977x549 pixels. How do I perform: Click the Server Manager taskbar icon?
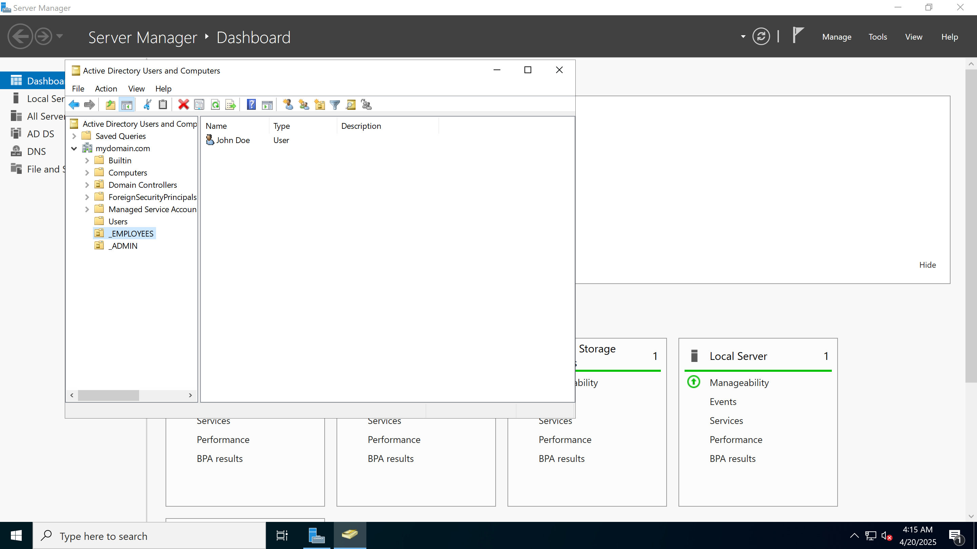coord(316,536)
